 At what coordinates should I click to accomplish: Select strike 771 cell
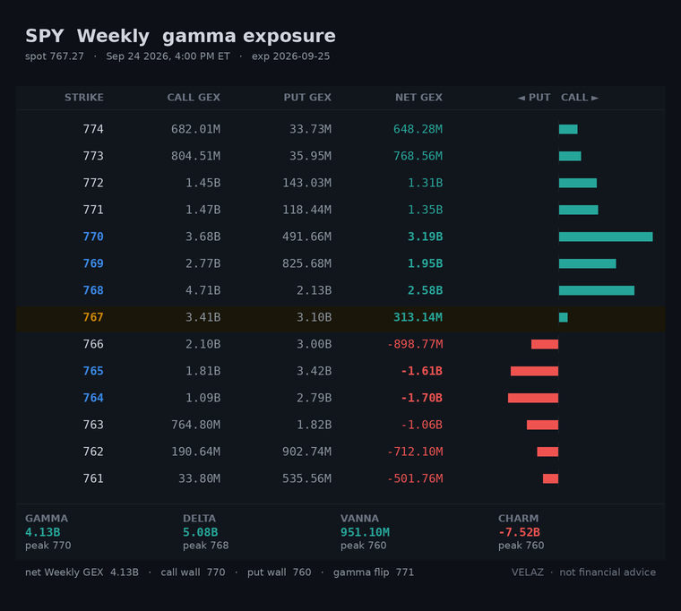click(93, 211)
